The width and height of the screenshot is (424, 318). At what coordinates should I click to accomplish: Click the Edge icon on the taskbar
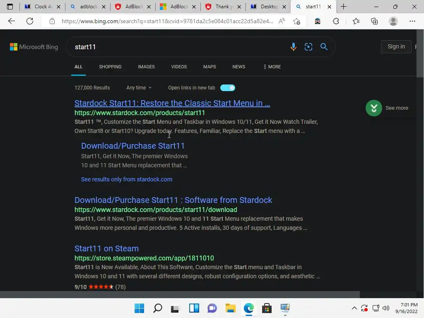click(248, 308)
